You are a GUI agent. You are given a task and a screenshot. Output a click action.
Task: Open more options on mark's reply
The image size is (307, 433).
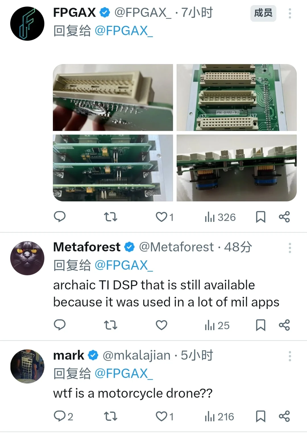pos(290,356)
